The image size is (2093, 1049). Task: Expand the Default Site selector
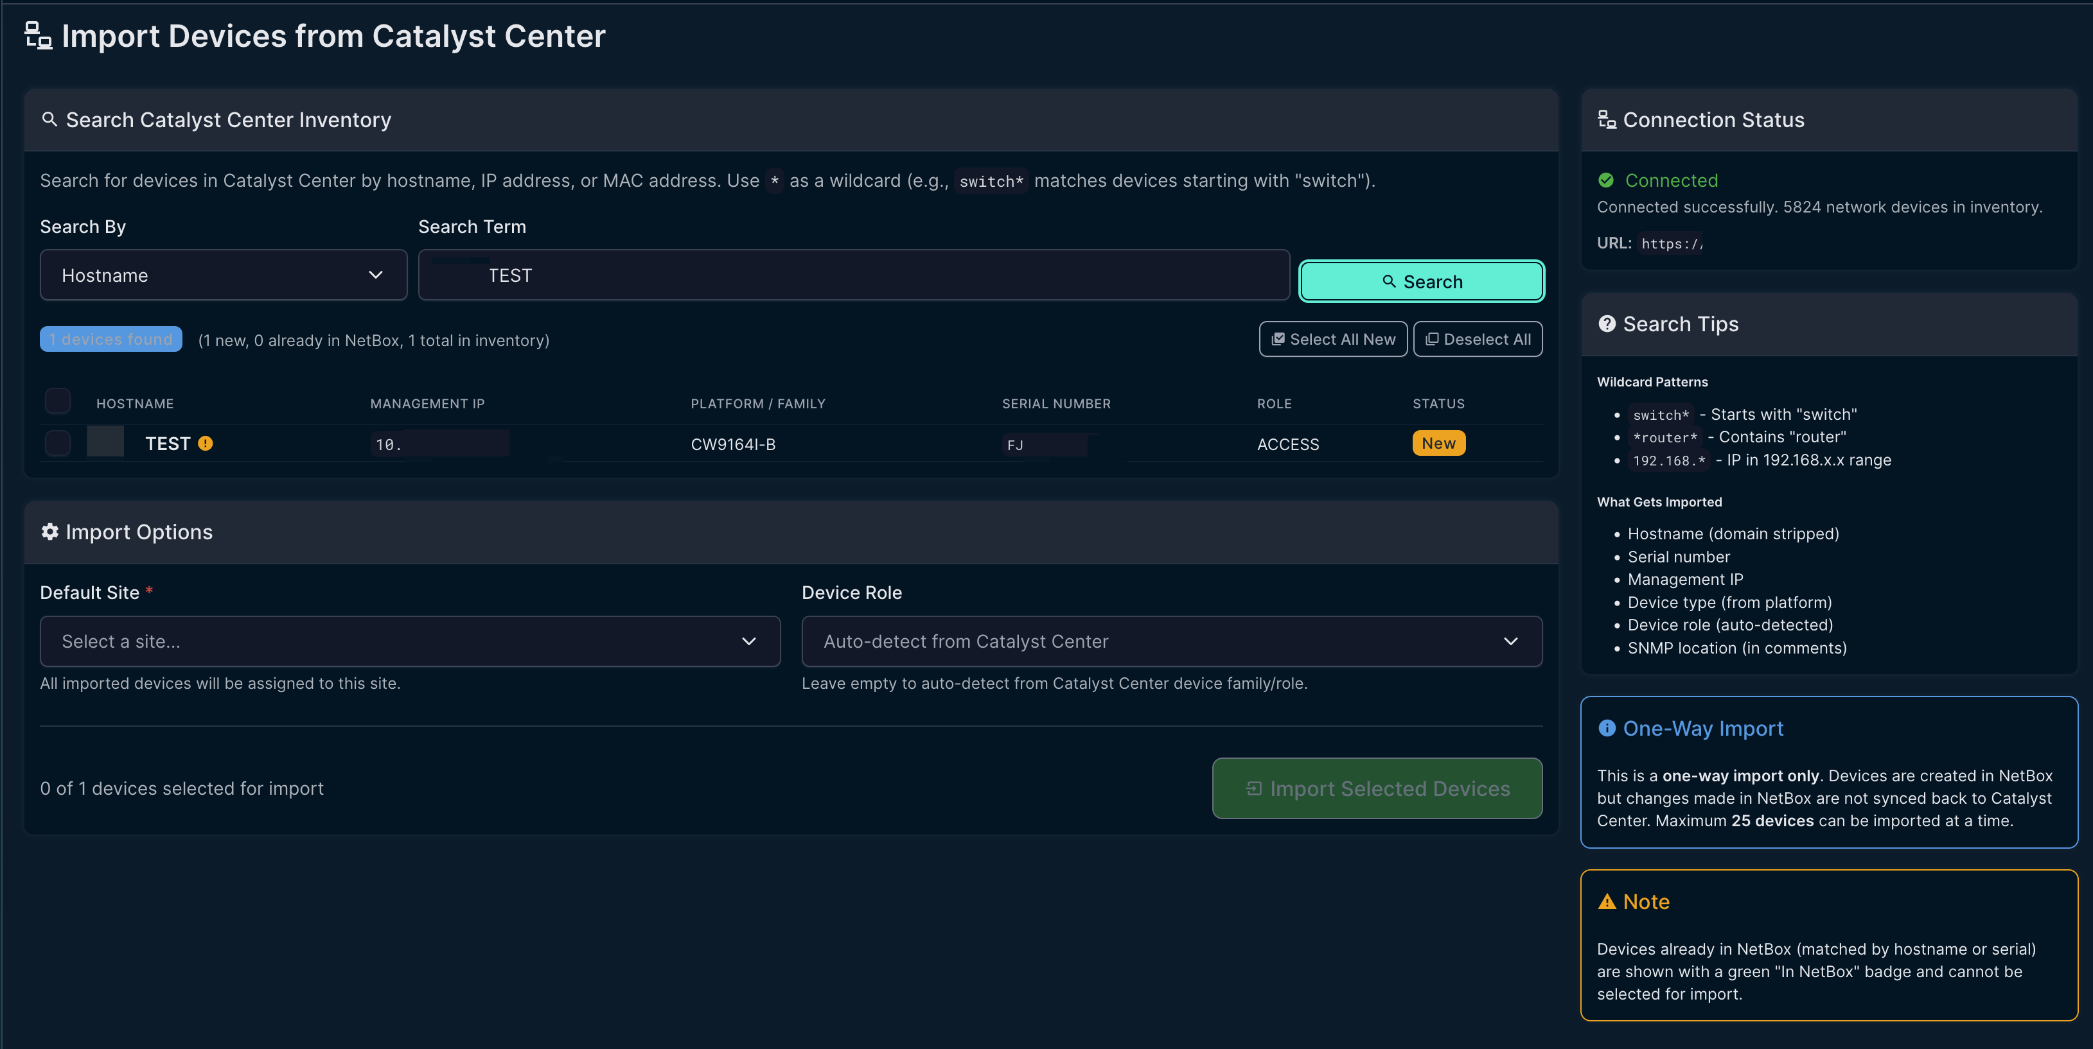click(x=409, y=641)
